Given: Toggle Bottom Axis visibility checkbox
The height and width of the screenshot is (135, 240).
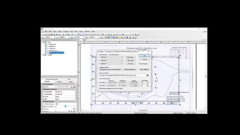Looking at the screenshot, I should pos(46,51).
